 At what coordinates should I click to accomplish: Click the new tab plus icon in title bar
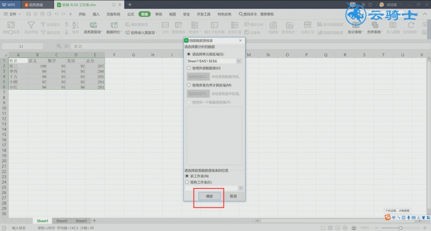pyautogui.click(x=130, y=4)
